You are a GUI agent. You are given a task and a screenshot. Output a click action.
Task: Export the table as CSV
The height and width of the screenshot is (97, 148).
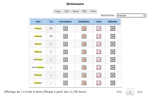pos(67,11)
